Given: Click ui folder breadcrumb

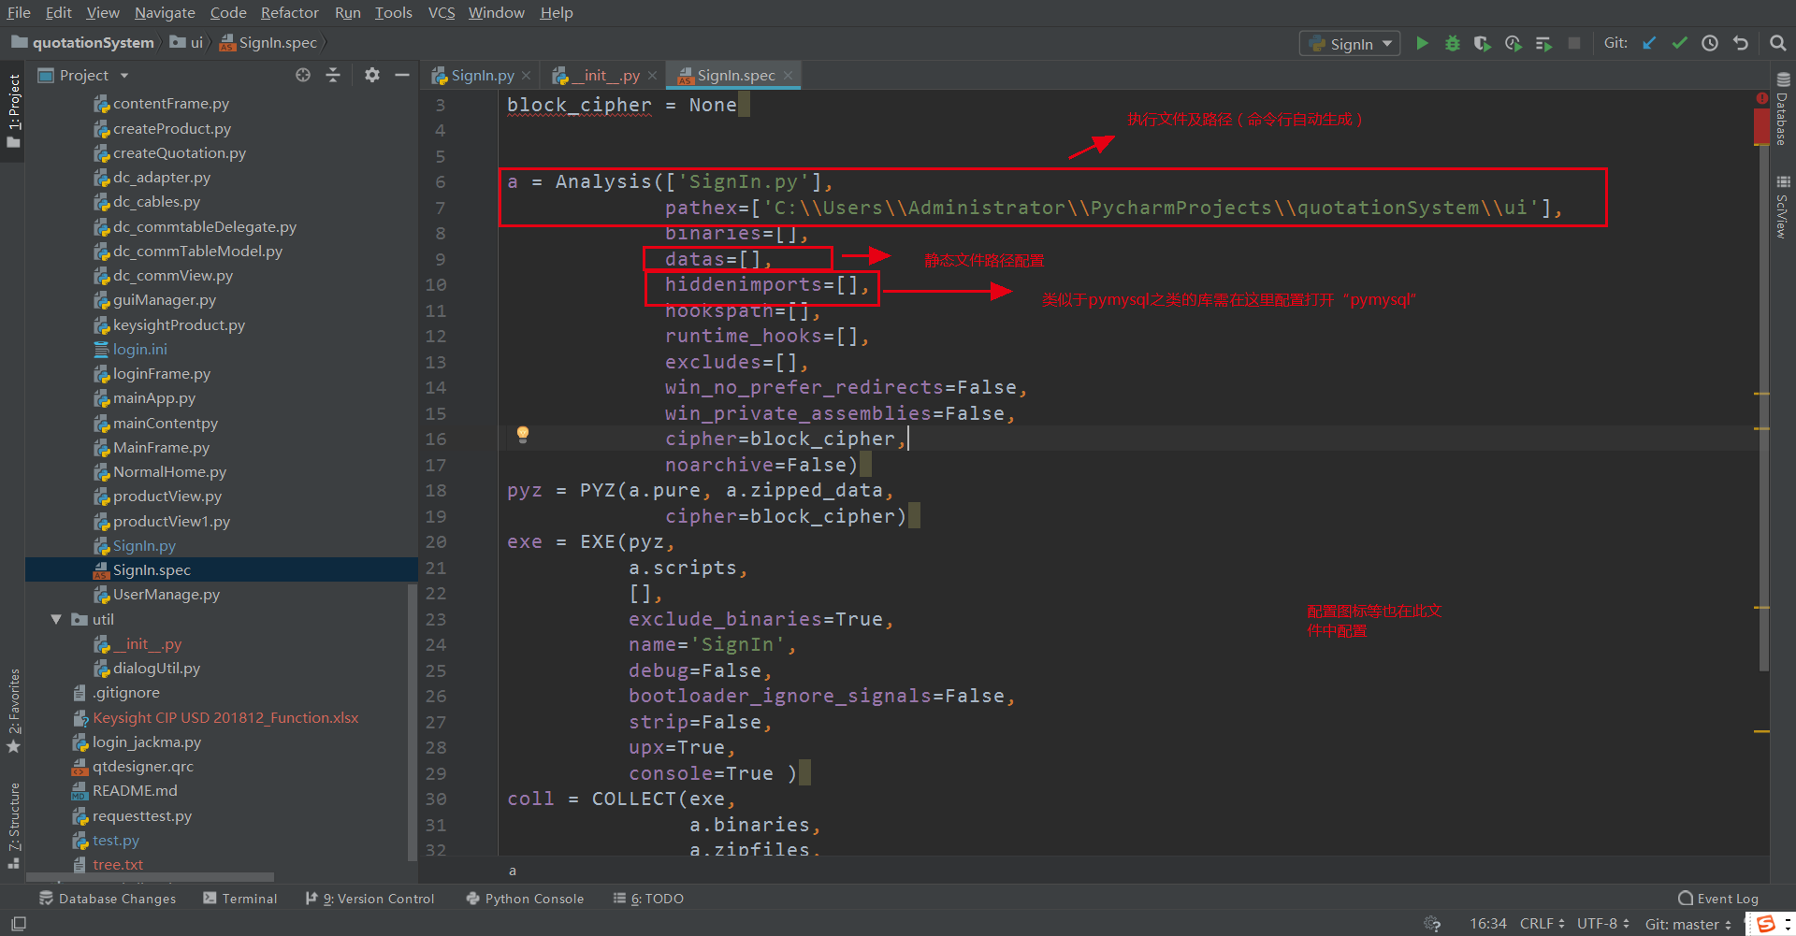Looking at the screenshot, I should [x=186, y=43].
